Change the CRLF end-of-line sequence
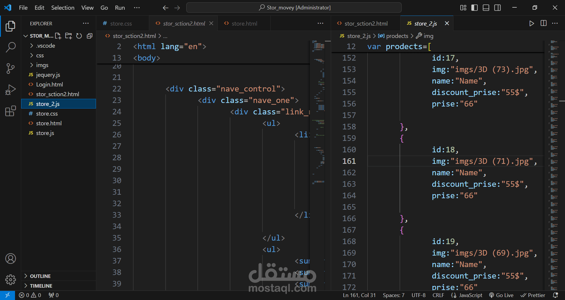This screenshot has width=565, height=300. pos(438,295)
